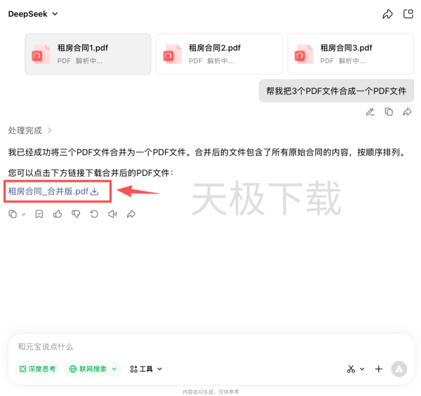The width and height of the screenshot is (421, 396).
Task: Open the DeepSeek model dropdown
Action: point(33,14)
